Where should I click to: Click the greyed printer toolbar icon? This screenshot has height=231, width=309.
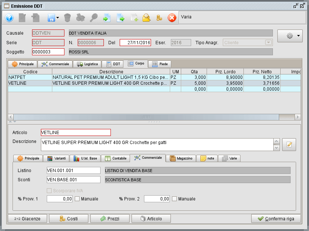click(x=80, y=18)
